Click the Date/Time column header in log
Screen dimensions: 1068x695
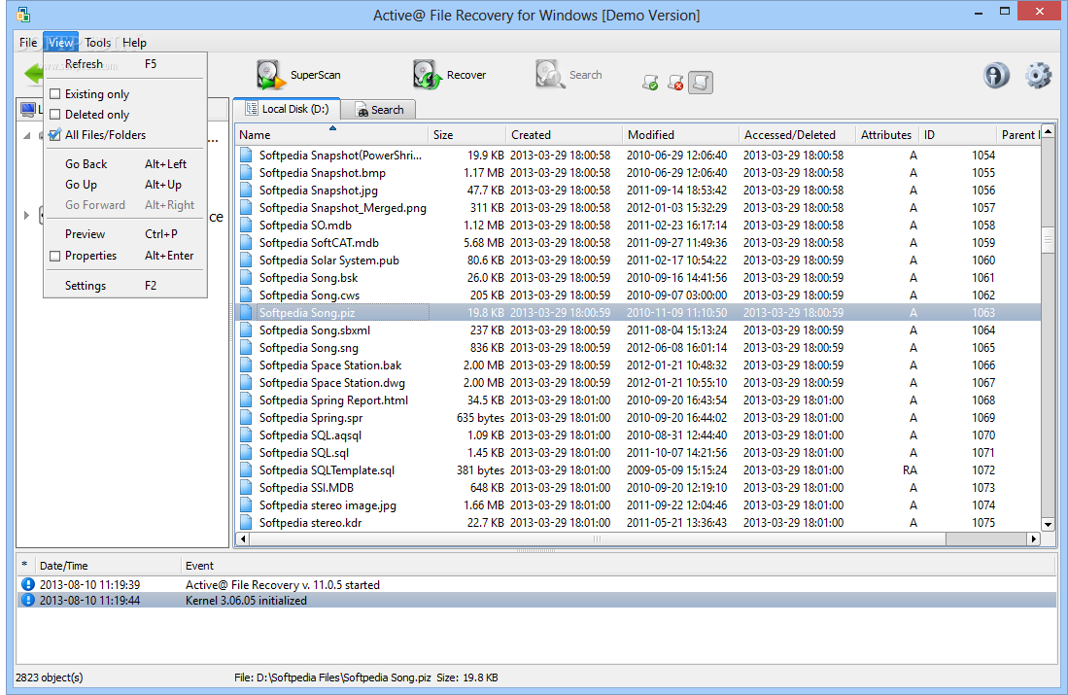[108, 566]
